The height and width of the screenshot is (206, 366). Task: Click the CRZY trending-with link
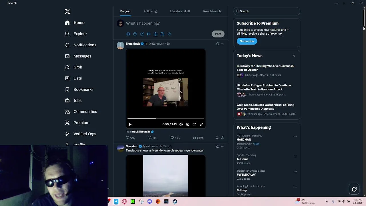point(256,144)
